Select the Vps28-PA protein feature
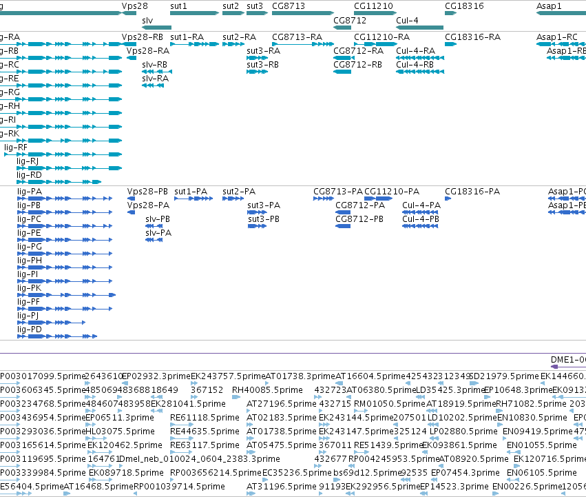 (131, 212)
